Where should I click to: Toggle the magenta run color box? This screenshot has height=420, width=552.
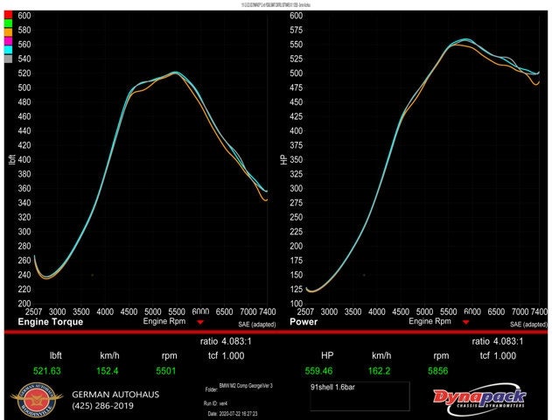(x=7, y=40)
